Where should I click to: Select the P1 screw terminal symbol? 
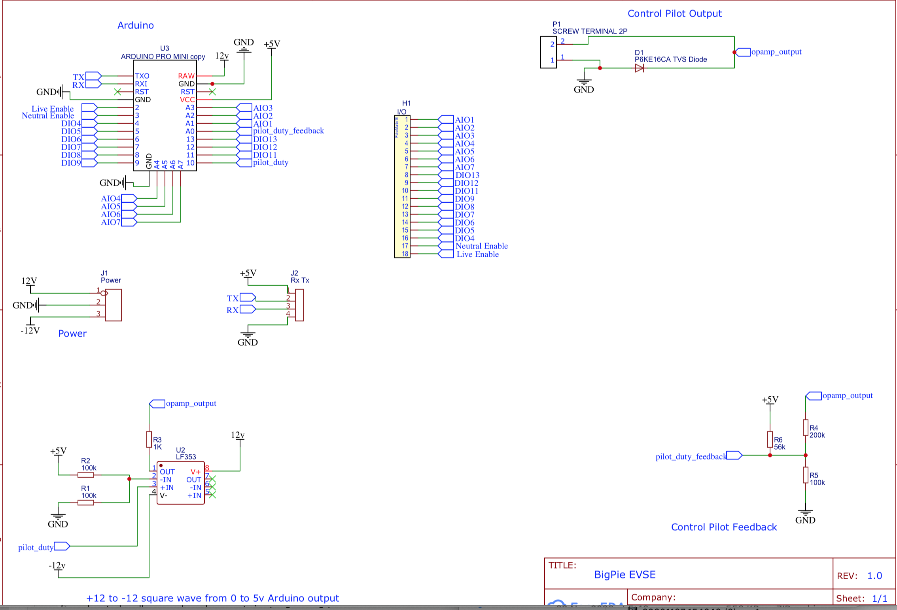pos(548,52)
